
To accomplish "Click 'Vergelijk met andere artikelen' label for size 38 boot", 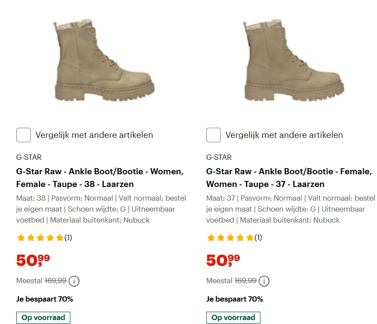I will [x=94, y=135].
